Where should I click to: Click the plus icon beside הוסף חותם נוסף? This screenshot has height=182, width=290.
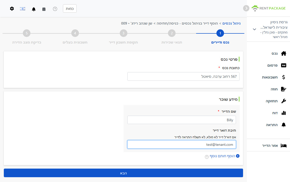pos(238,156)
